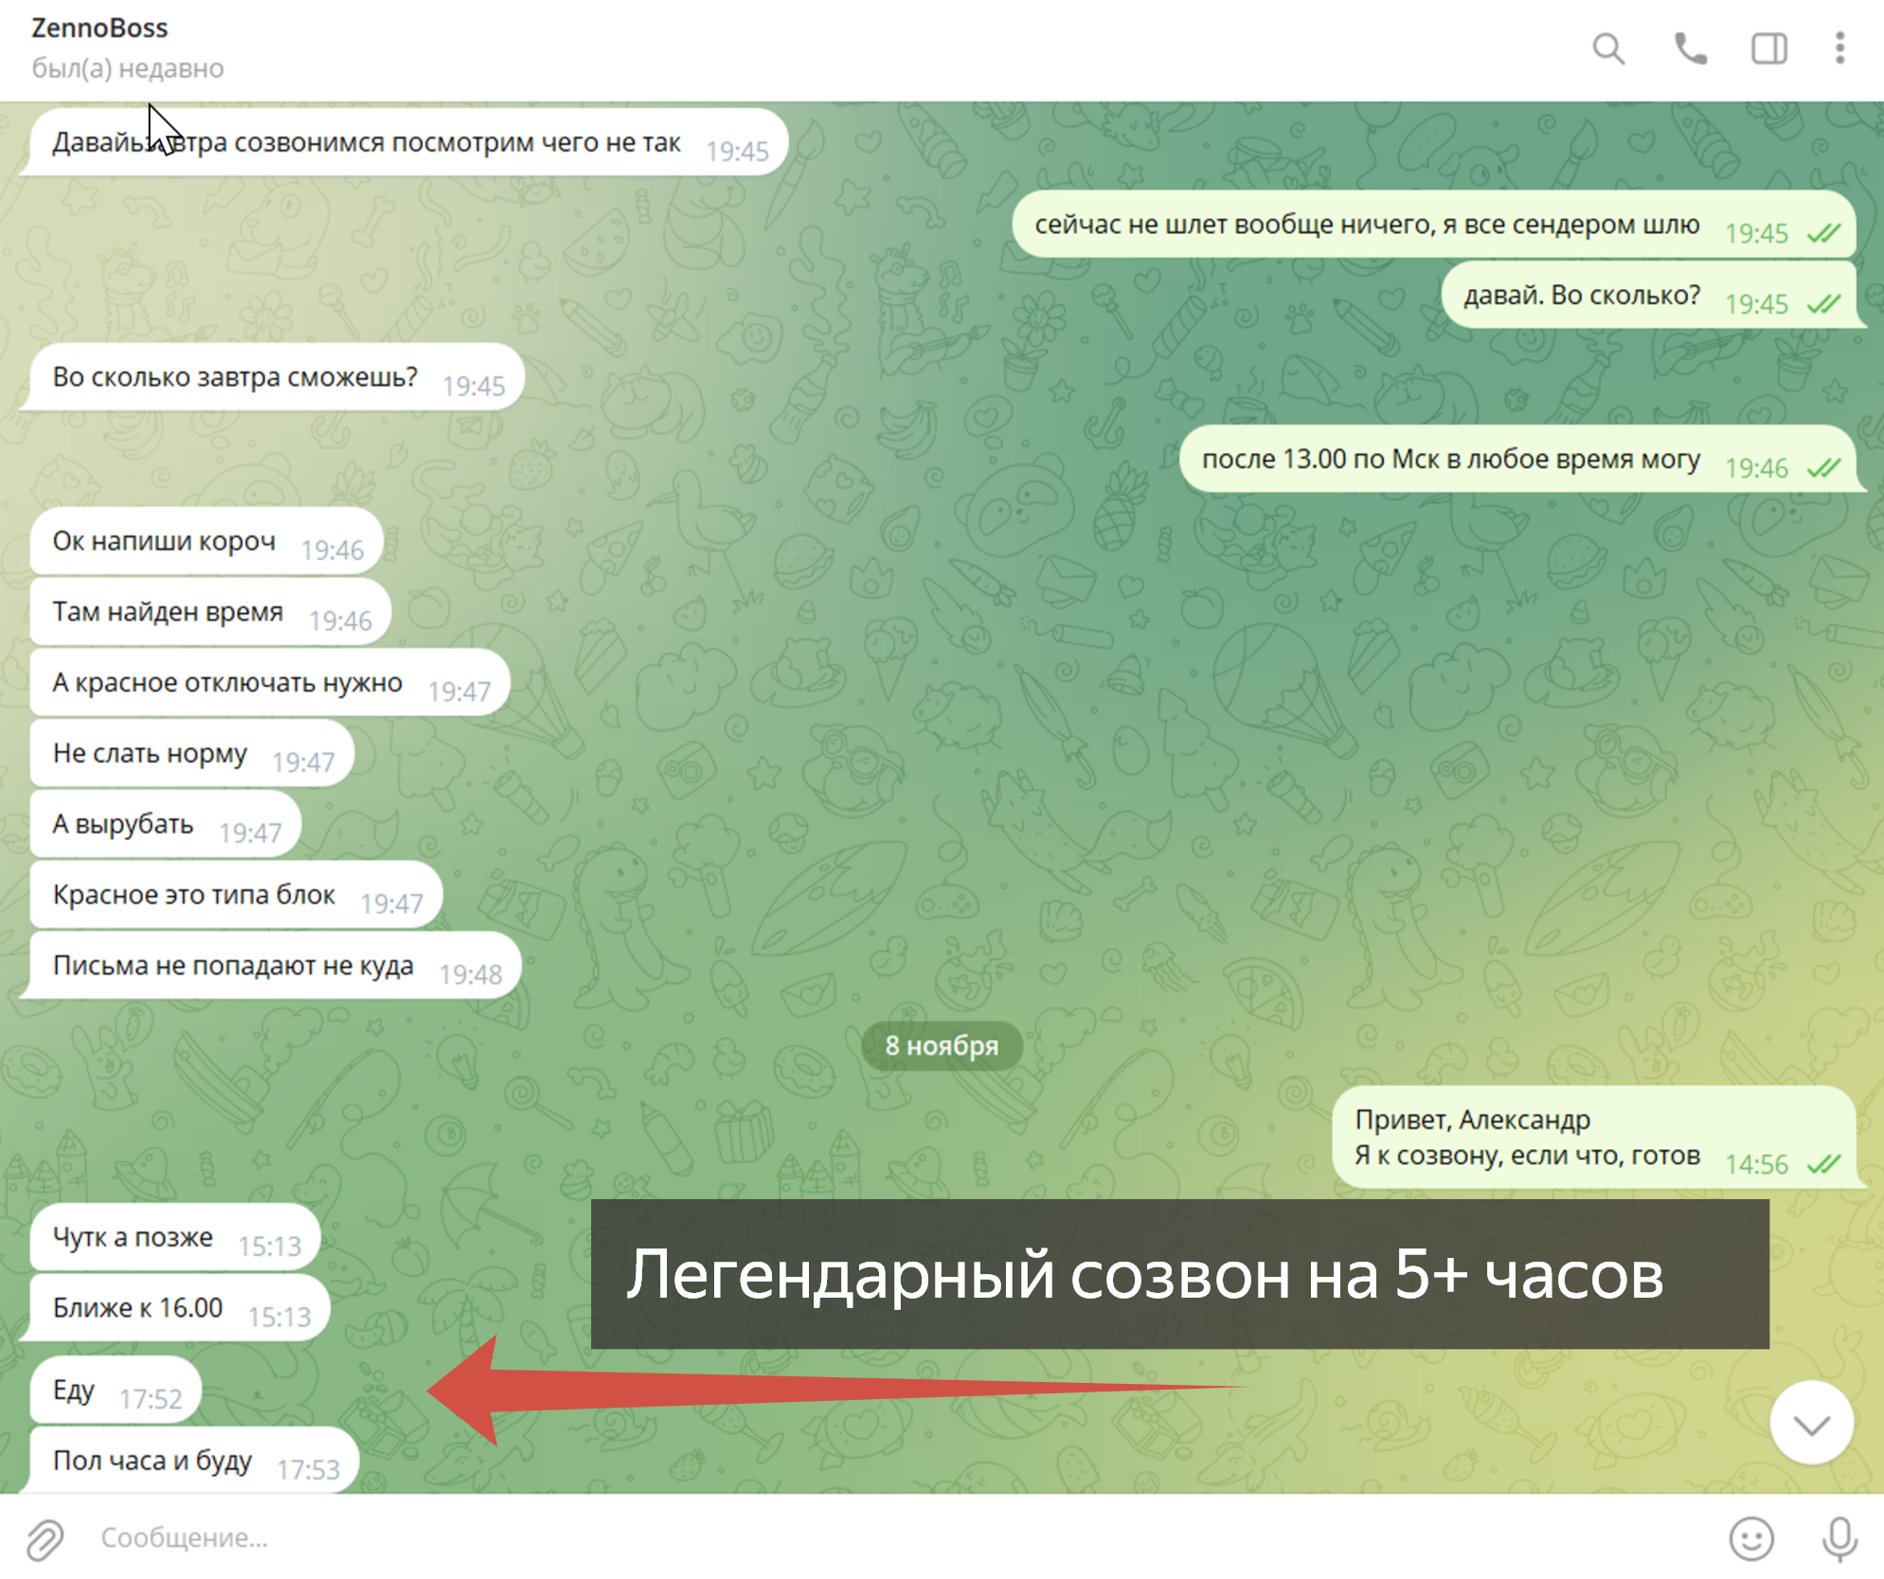Click the 8 ноября date badge

click(941, 1046)
